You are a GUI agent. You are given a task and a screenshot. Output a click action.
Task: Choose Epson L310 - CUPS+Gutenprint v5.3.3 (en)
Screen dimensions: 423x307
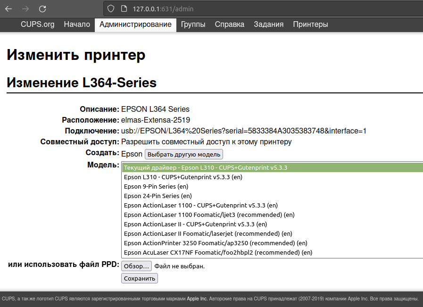click(x=273, y=177)
